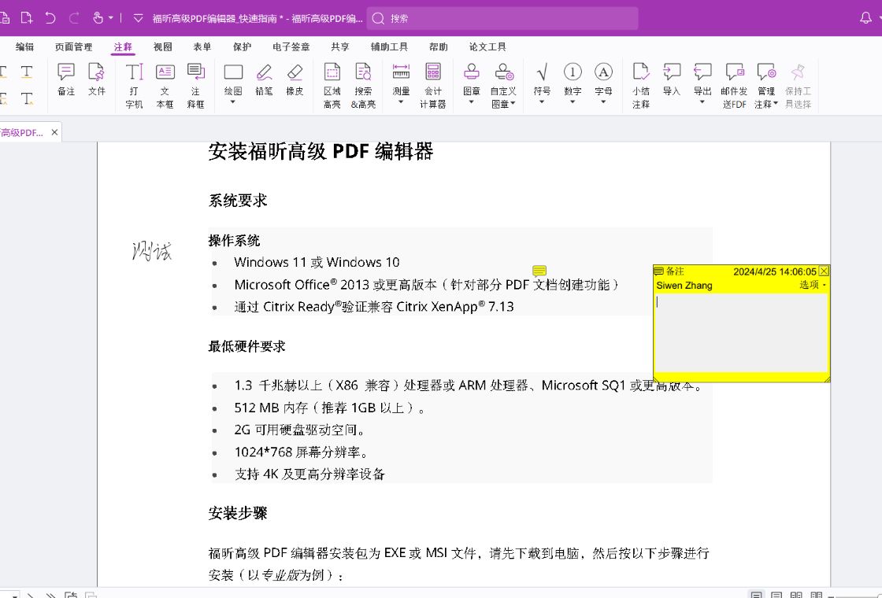This screenshot has width=882, height=598.
Task: Switch to the 论文工具 ribbon tab
Action: (x=487, y=46)
